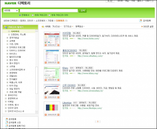157x129 pixels.
Task: Select the 현재 카테고리 이하 radio button
Action: click(49, 15)
